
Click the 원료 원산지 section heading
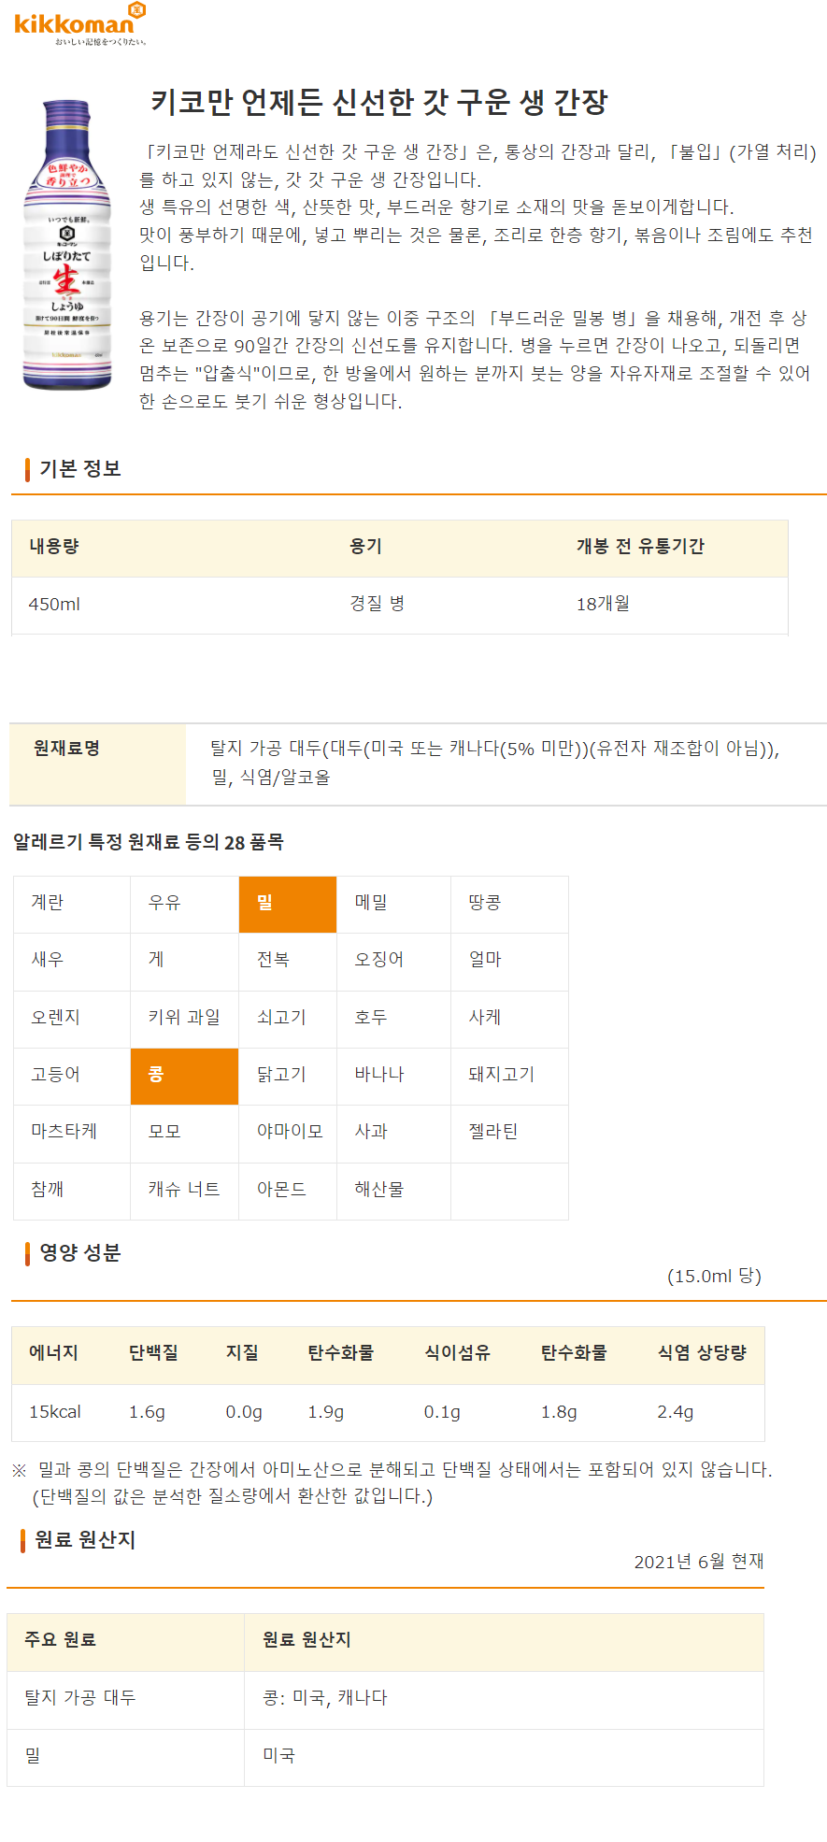(85, 1540)
